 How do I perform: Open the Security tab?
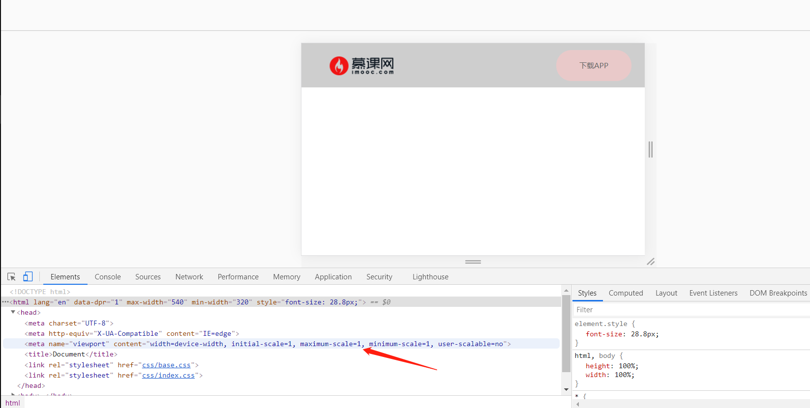coord(379,277)
